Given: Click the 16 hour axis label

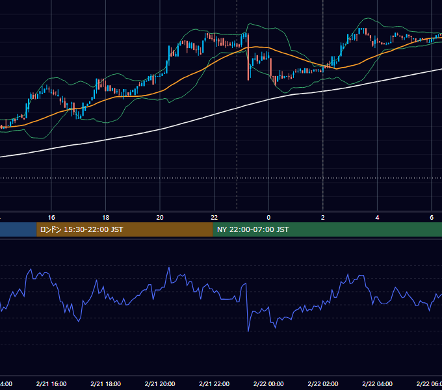Looking at the screenshot, I should [51, 218].
